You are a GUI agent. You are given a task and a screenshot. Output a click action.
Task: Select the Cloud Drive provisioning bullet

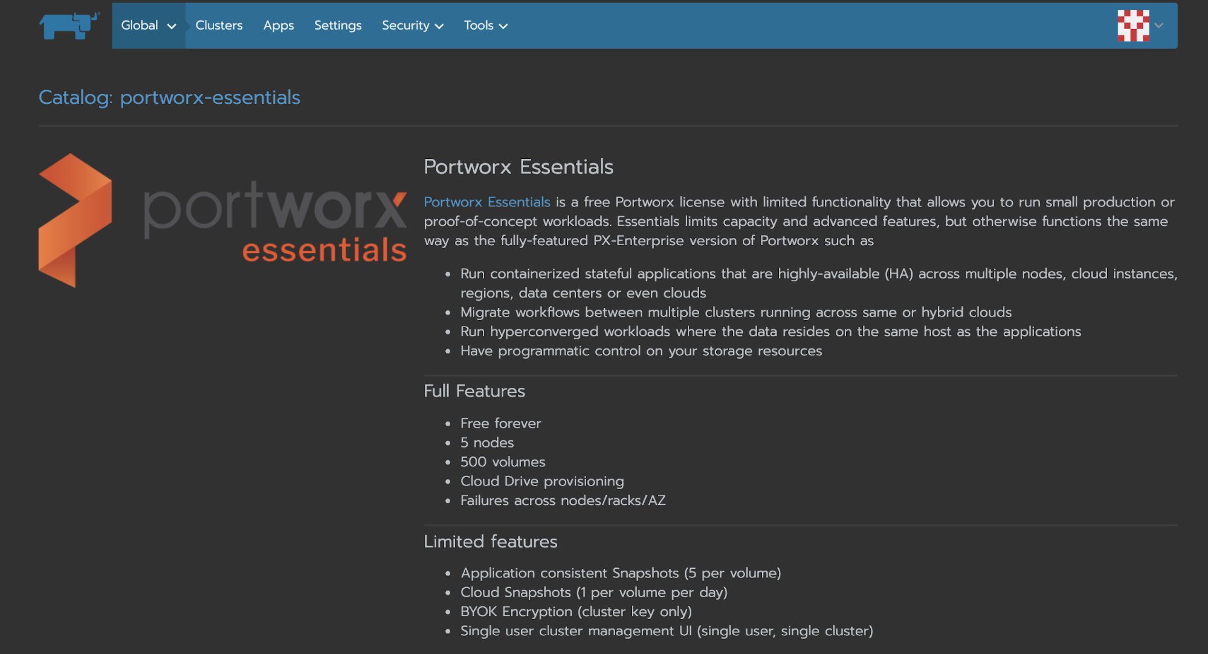pyautogui.click(x=542, y=481)
